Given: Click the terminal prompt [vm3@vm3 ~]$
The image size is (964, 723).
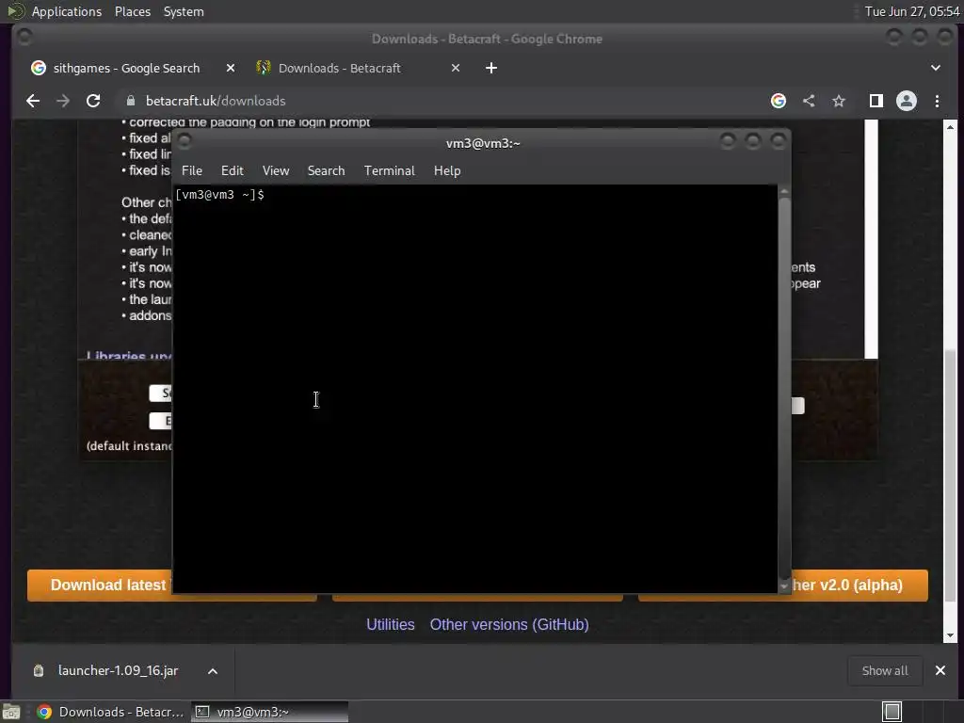Looking at the screenshot, I should 219,195.
